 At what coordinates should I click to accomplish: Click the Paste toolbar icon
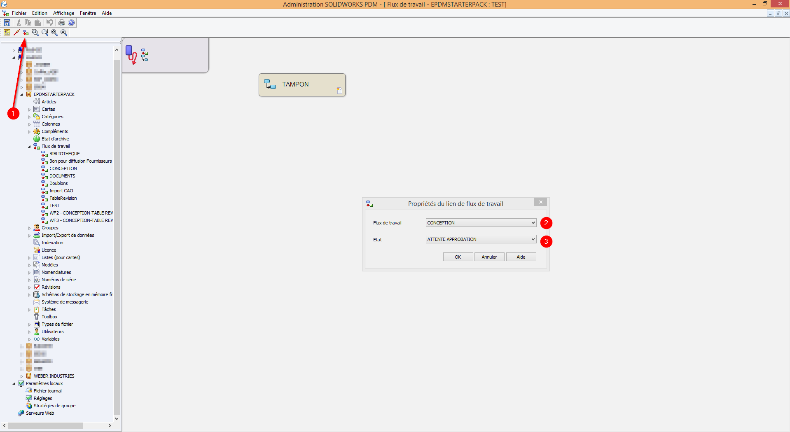click(x=37, y=23)
